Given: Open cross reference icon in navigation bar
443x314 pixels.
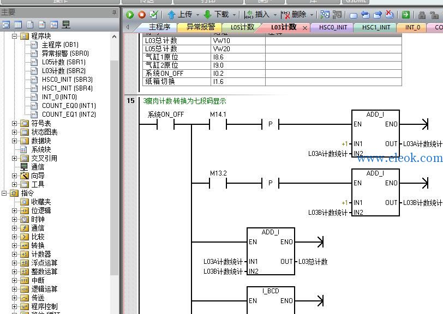Looking at the screenshot, I should [54, 25].
